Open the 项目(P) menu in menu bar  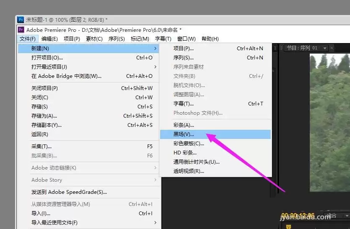[72, 39]
